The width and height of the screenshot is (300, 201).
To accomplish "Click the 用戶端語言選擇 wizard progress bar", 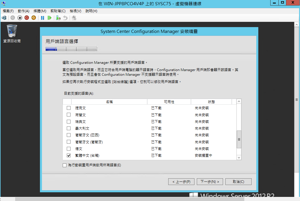I will pyautogui.click(x=71, y=49).
